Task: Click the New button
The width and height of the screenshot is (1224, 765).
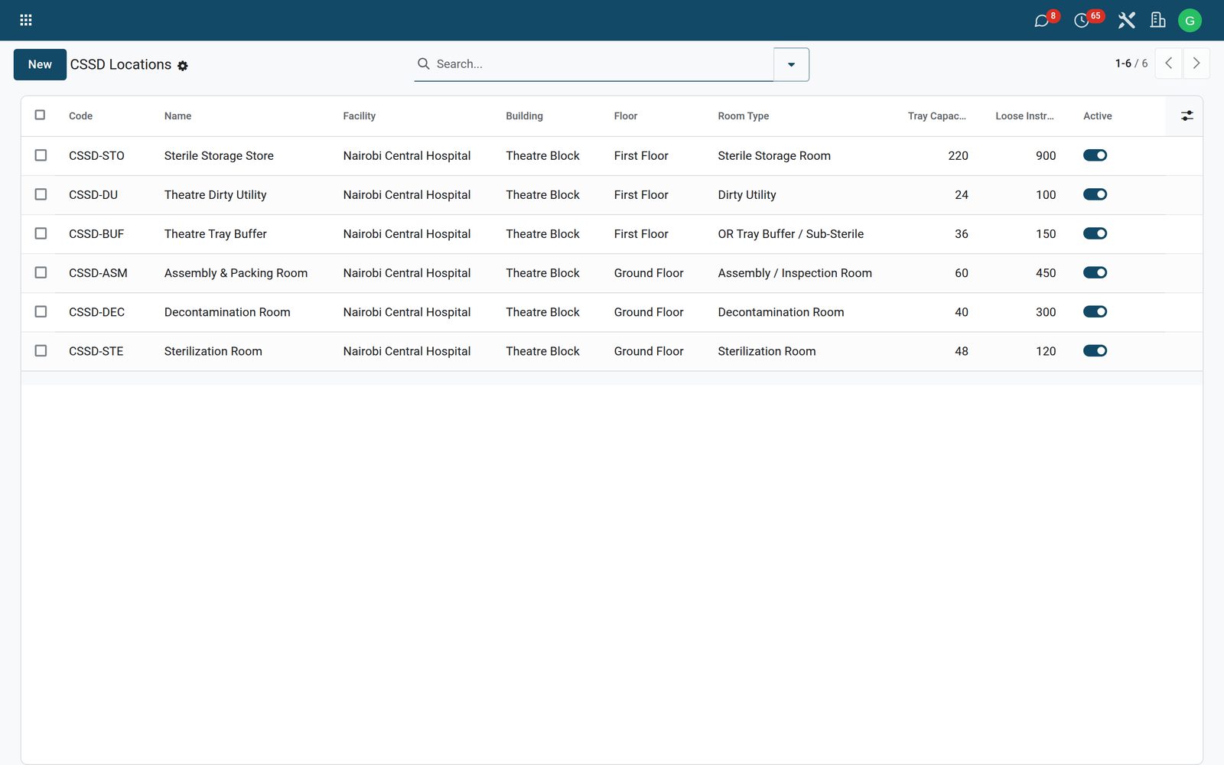Action: click(x=40, y=64)
